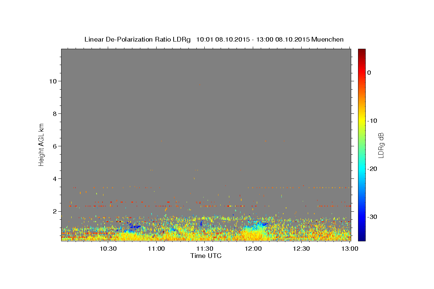Viewport: 434px width, 289px height.
Task: Click the 10:30 time tick label
Action: click(108, 249)
